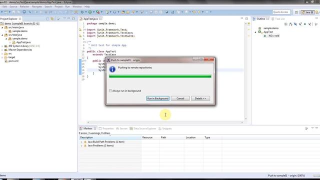Open the Data Source Explorer tab
Screen dimensions: 320x180
pyautogui.click(x=143, y=128)
